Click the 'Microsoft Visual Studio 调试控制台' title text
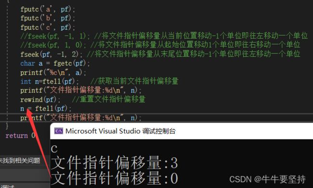 (x=120, y=131)
